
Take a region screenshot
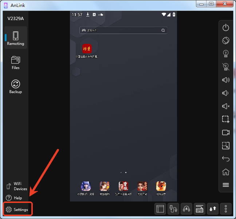tap(225, 119)
